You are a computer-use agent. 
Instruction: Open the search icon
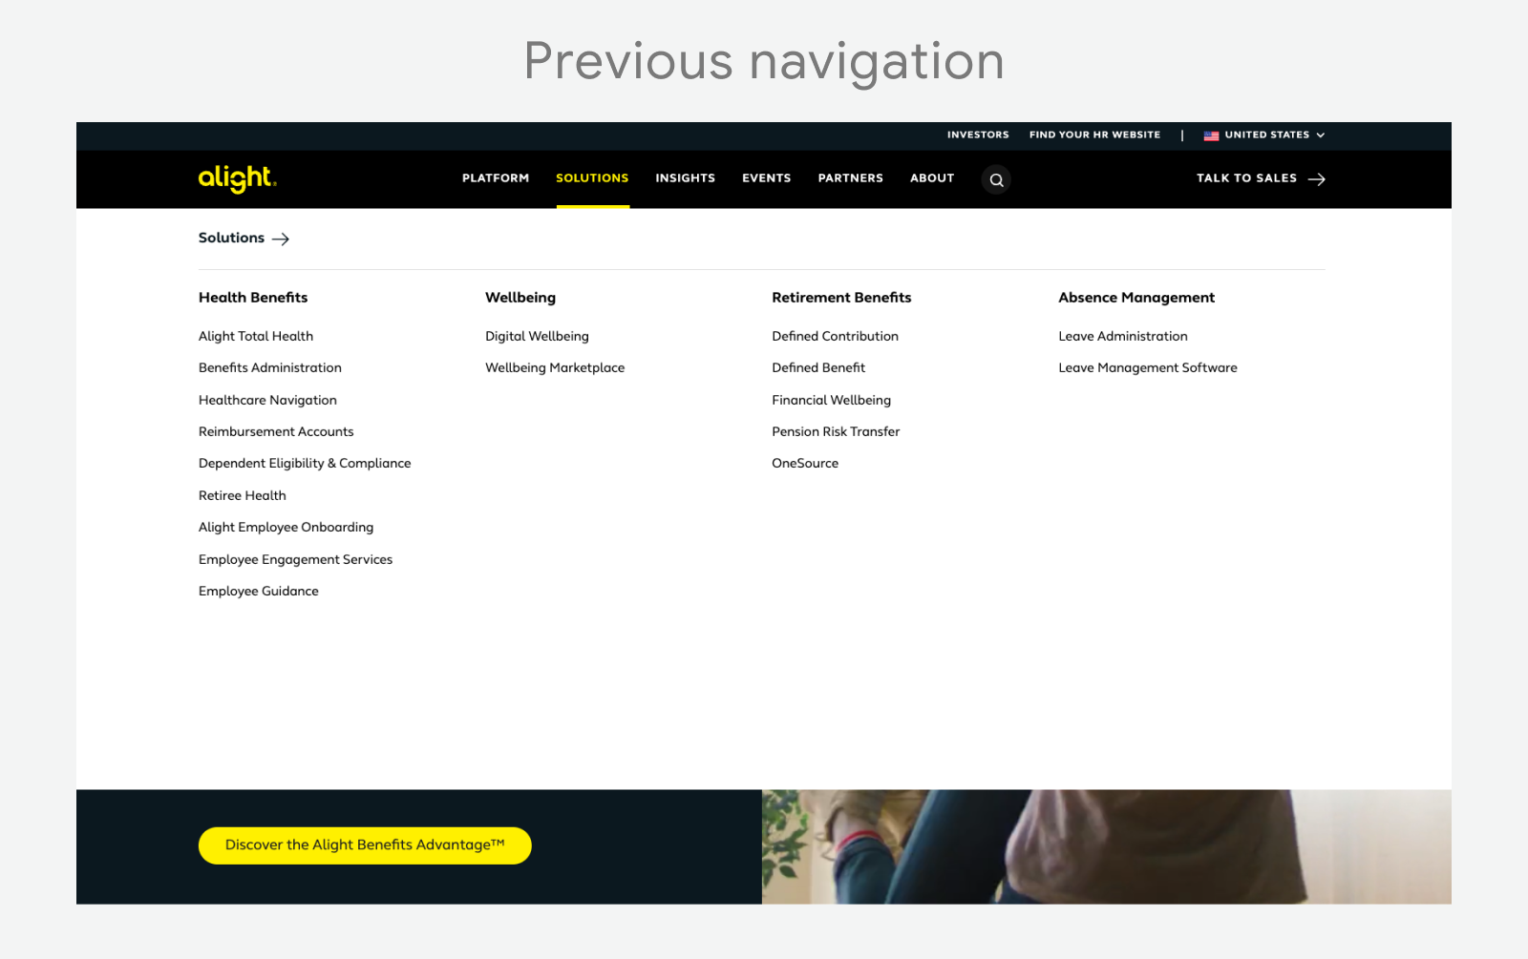[x=996, y=179]
